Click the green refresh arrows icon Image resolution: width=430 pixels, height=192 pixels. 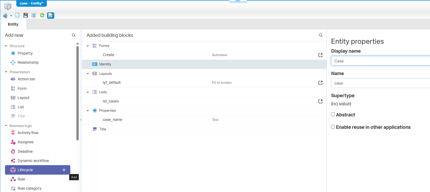click(x=42, y=15)
